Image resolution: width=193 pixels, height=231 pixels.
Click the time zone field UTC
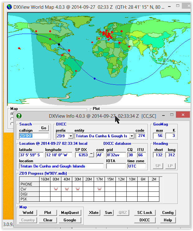click(x=137, y=166)
